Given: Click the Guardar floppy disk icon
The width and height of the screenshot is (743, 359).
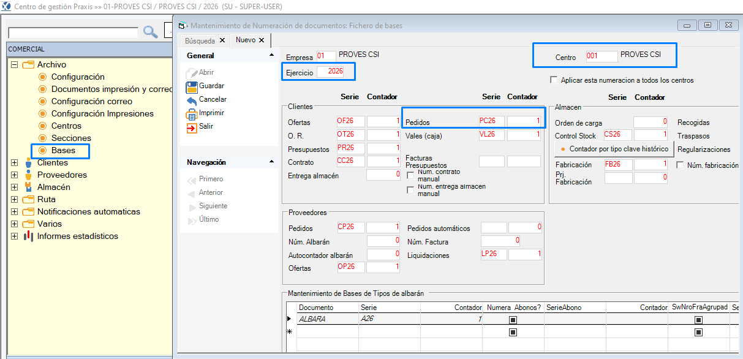Looking at the screenshot, I should 191,86.
